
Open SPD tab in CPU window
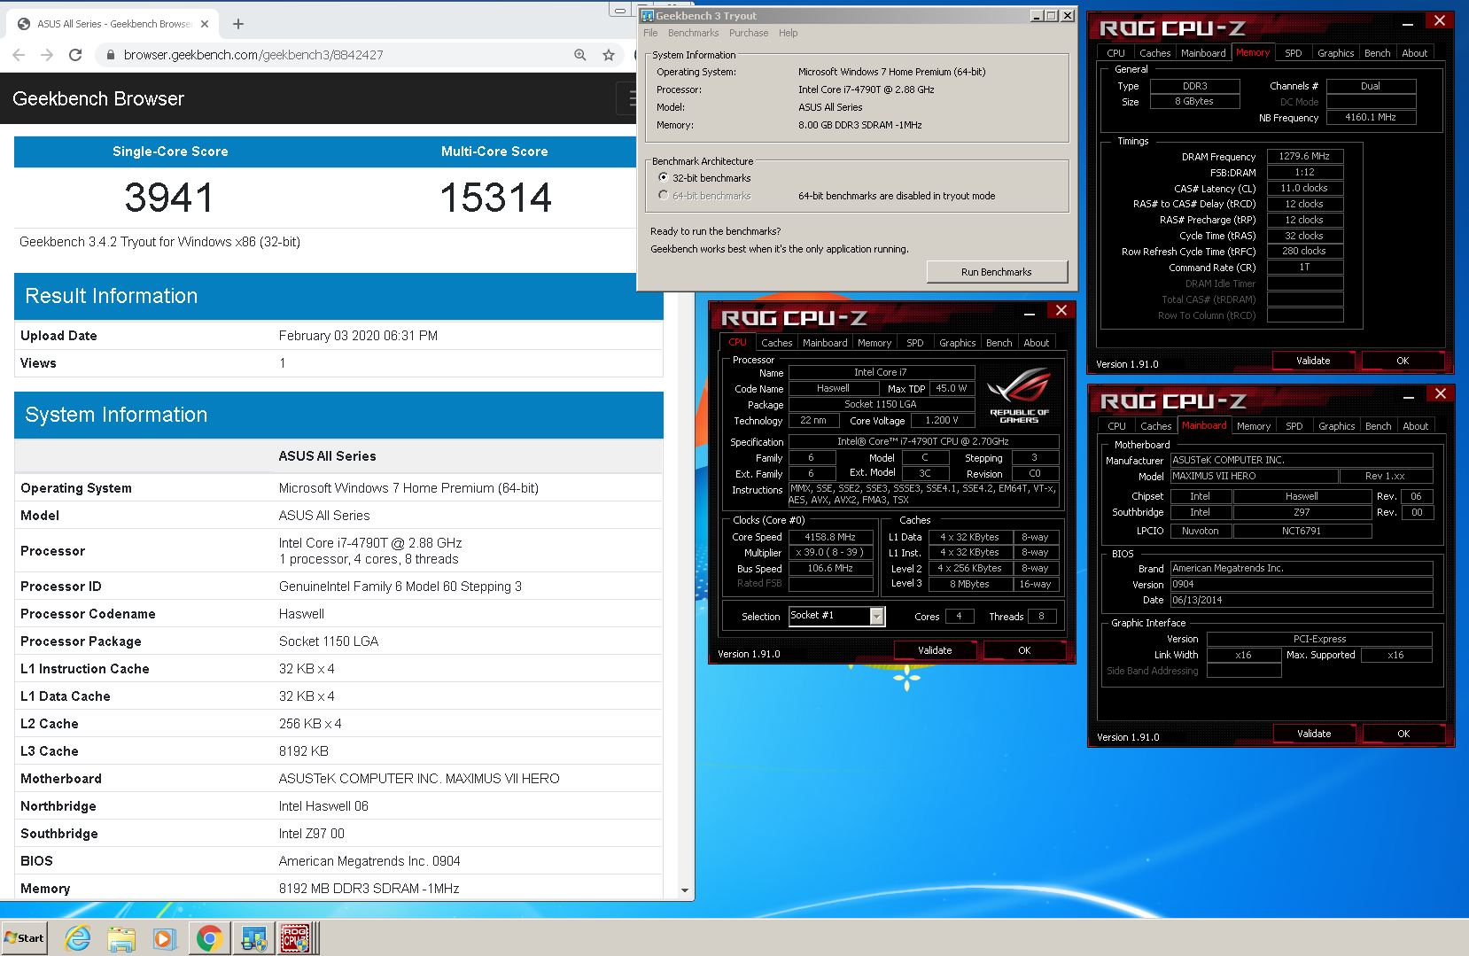click(x=915, y=343)
